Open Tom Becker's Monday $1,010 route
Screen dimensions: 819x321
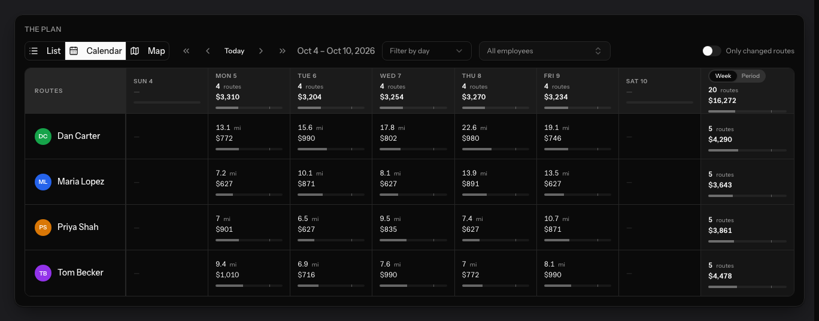[x=249, y=273]
